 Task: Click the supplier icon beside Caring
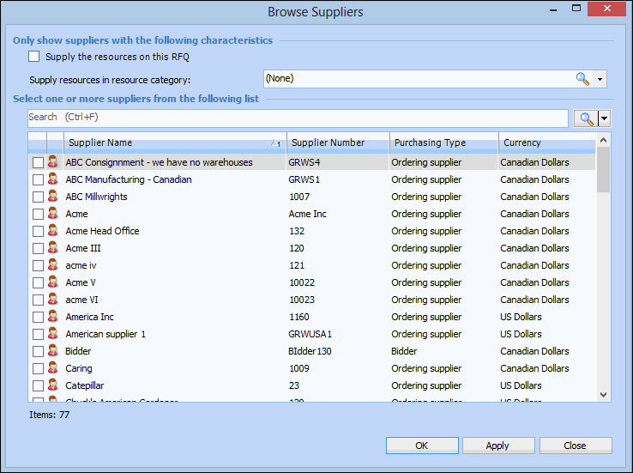pos(53,368)
